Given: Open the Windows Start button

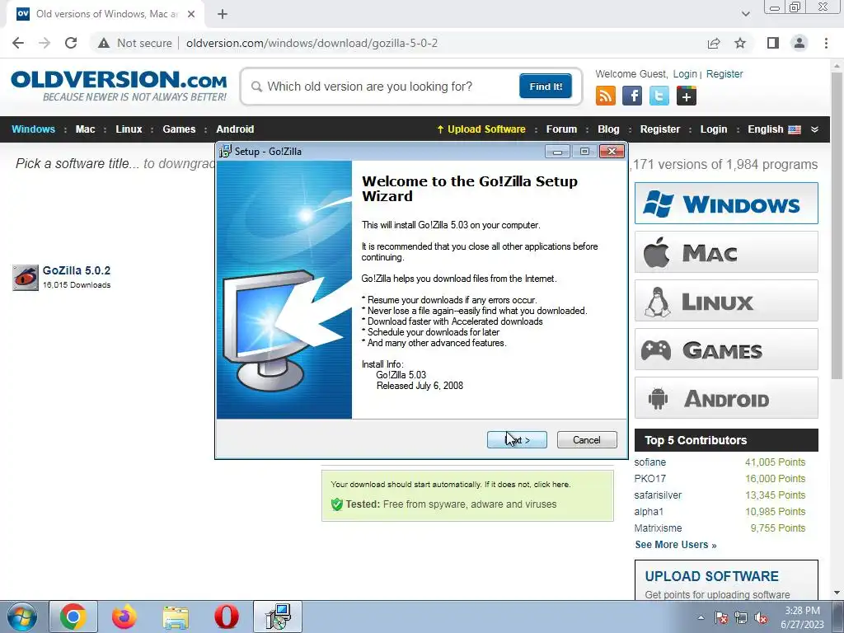Looking at the screenshot, I should pos(21,617).
